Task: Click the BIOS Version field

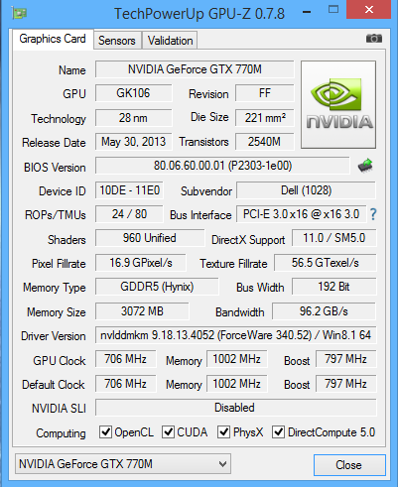Action: coord(222,166)
